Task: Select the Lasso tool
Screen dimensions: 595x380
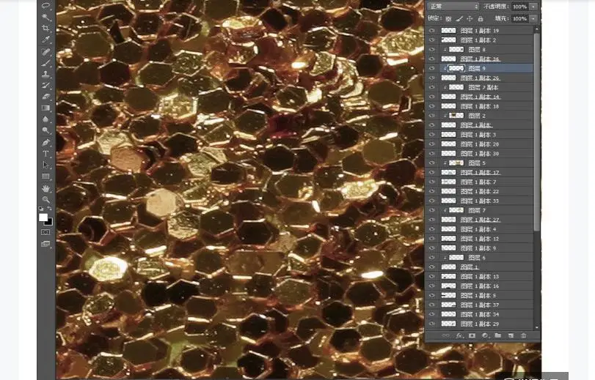Action: [45, 6]
